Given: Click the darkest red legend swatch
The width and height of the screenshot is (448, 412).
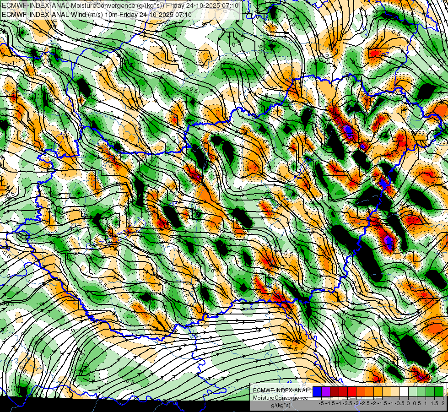Looking at the screenshot, I should [x=335, y=391].
